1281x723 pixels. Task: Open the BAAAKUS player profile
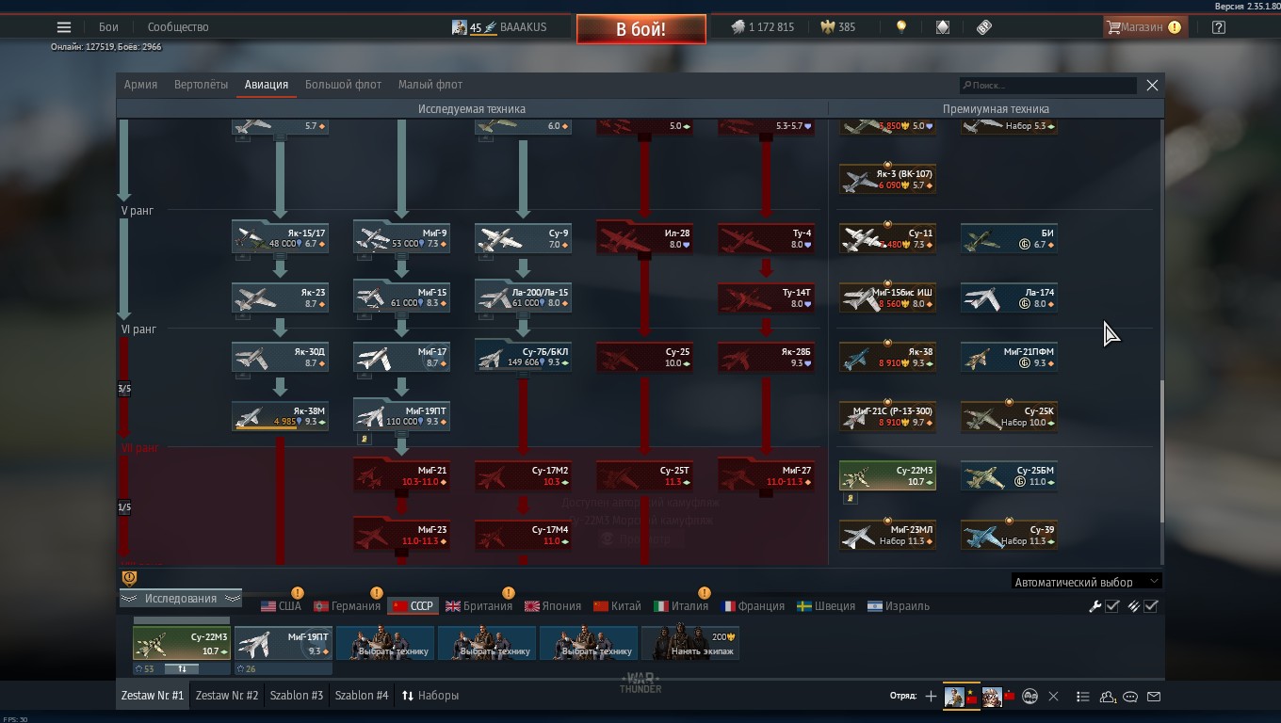[x=499, y=27]
